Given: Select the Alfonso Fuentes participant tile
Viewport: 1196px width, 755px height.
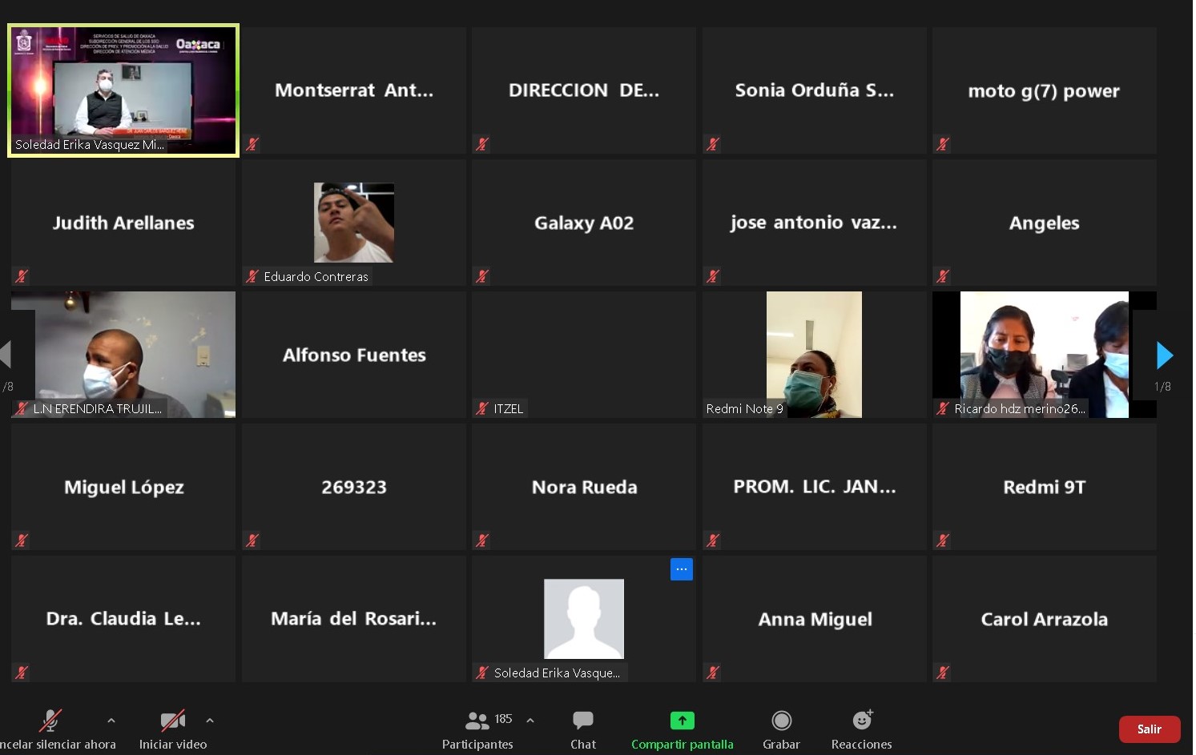Looking at the screenshot, I should point(353,354).
